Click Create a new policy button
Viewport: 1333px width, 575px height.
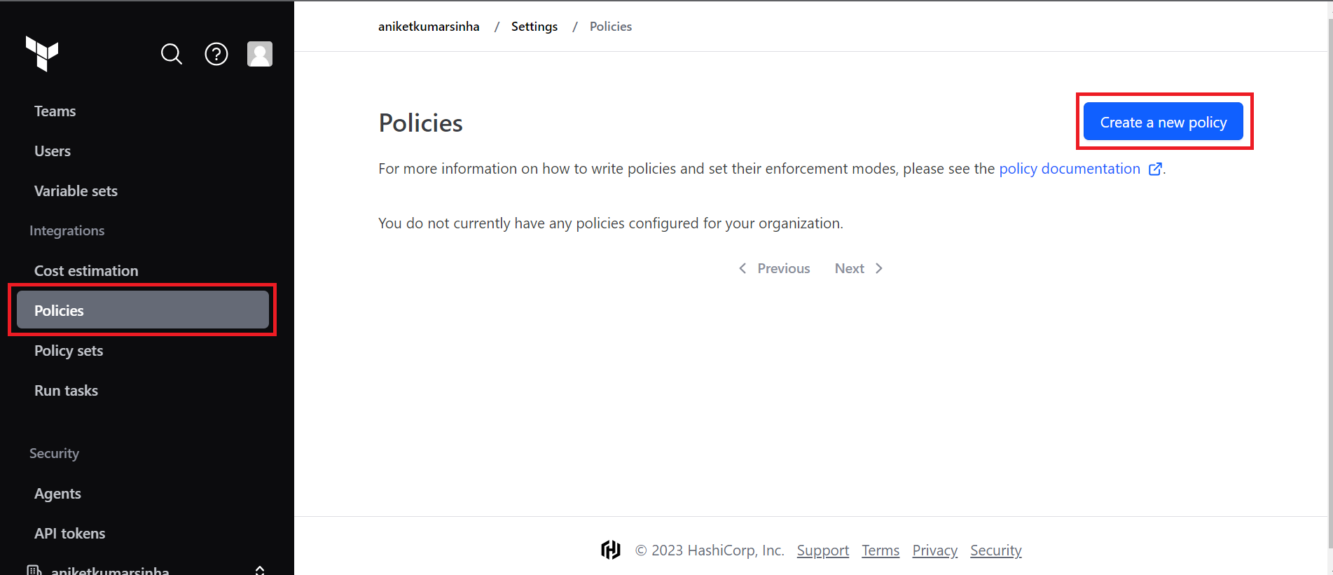coord(1163,122)
